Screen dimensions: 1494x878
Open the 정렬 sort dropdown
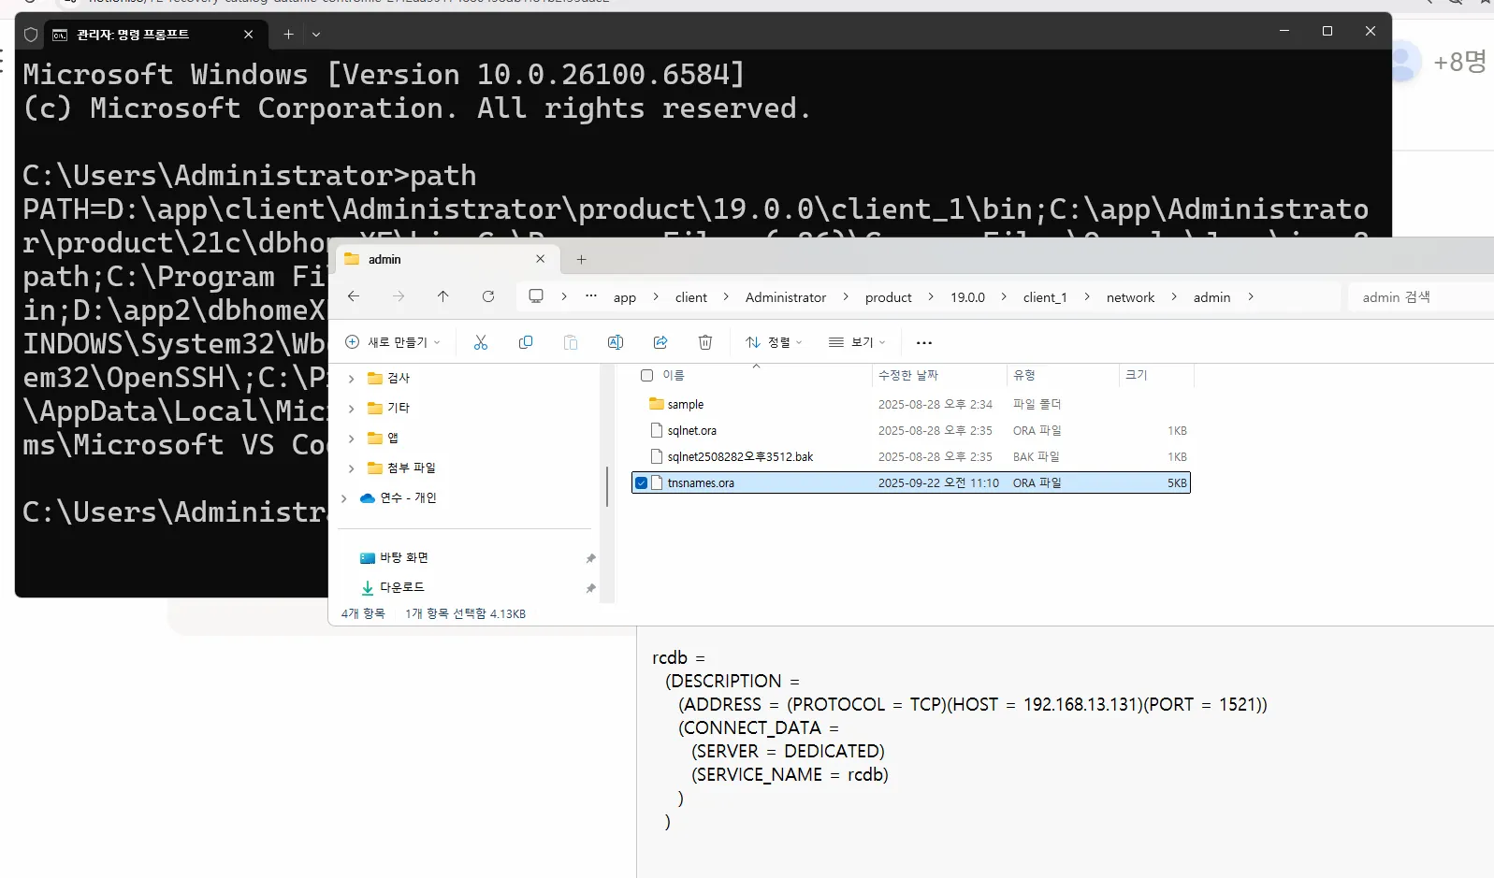tap(775, 342)
